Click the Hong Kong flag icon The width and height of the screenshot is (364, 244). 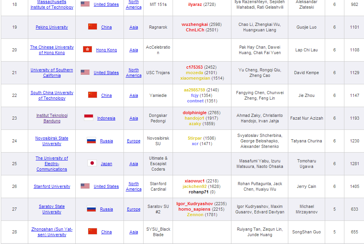point(87,49)
